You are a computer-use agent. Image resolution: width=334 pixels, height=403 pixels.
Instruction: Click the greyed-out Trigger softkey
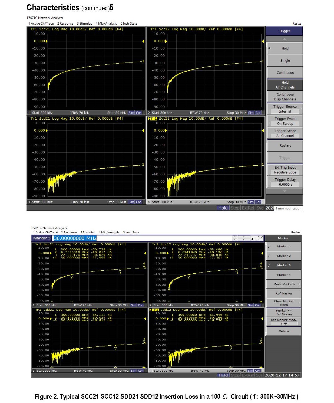pyautogui.click(x=285, y=158)
